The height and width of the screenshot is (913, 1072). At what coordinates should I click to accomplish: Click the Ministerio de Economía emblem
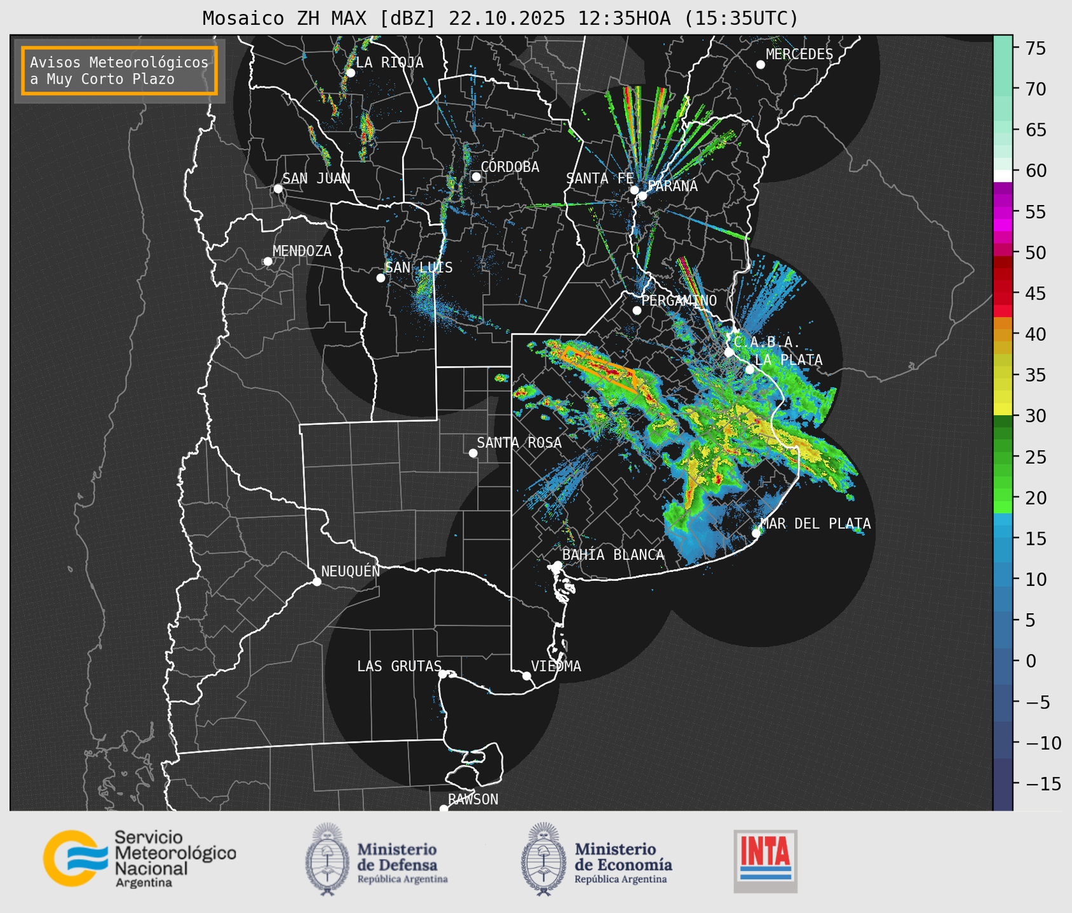[x=543, y=859]
